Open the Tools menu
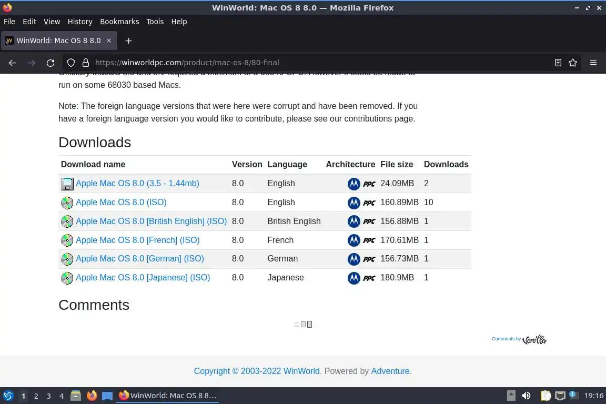Screen dimensions: 606x404 click(x=155, y=22)
